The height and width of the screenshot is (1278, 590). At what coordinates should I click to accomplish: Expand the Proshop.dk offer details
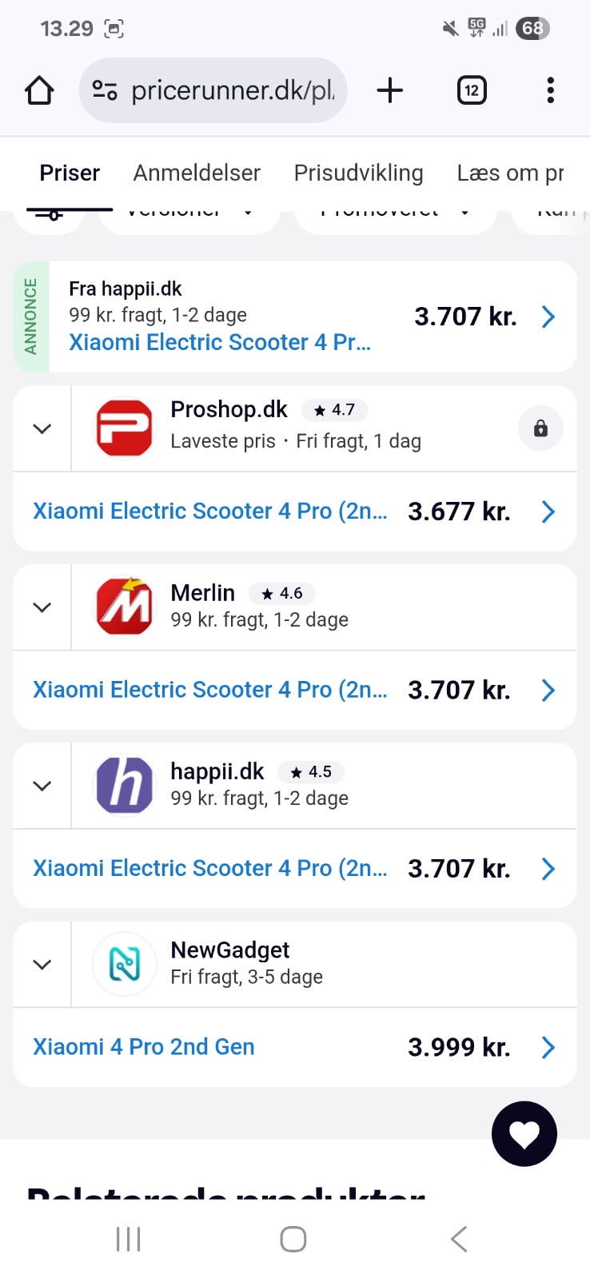point(42,428)
